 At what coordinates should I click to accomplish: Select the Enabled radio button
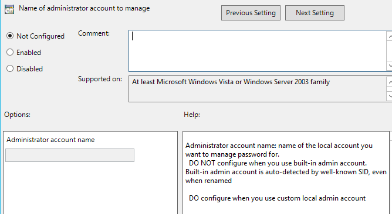point(10,52)
